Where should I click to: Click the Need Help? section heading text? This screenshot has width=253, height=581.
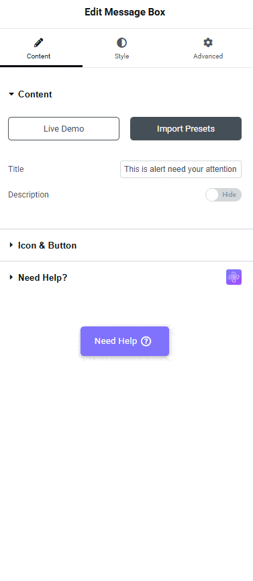[42, 277]
